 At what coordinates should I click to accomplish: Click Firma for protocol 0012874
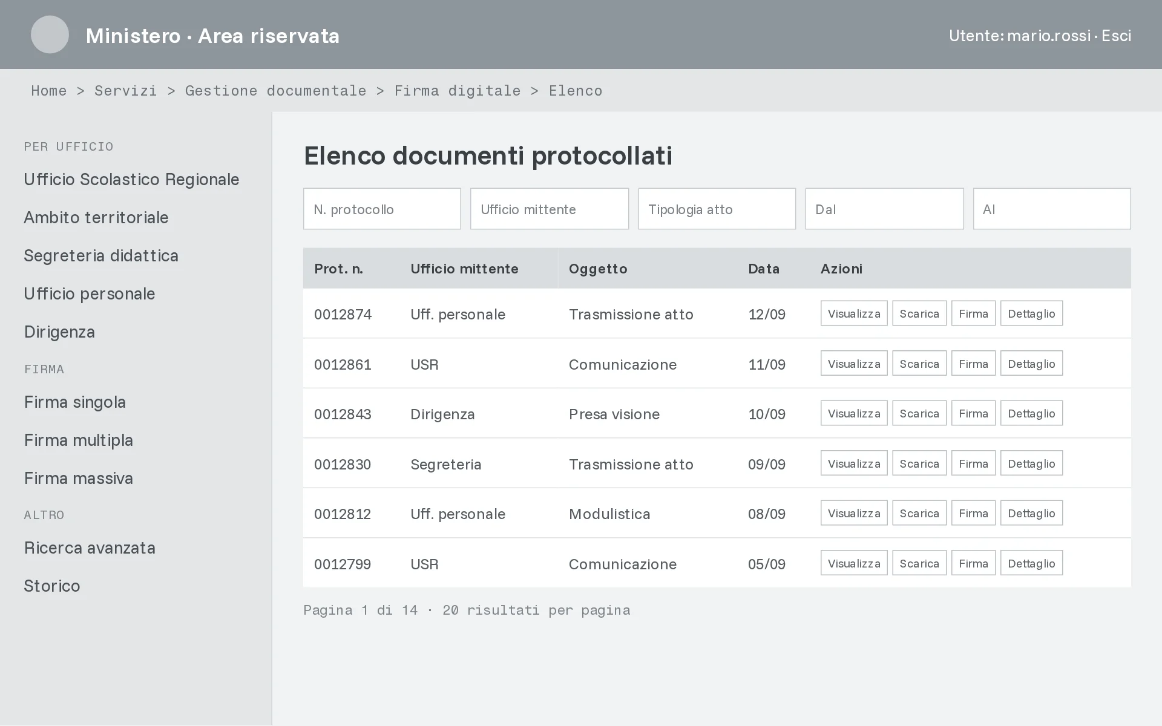coord(973,313)
